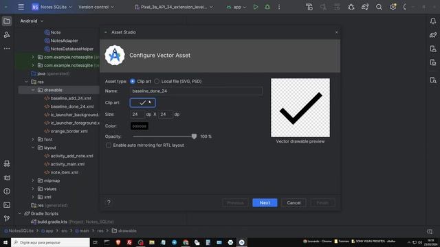The image size is (440, 247).
Task: Click the height size field
Action: 165,115
